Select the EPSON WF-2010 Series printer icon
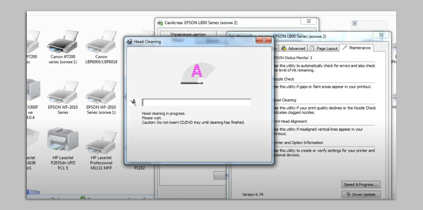The height and width of the screenshot is (210, 423). click(63, 92)
